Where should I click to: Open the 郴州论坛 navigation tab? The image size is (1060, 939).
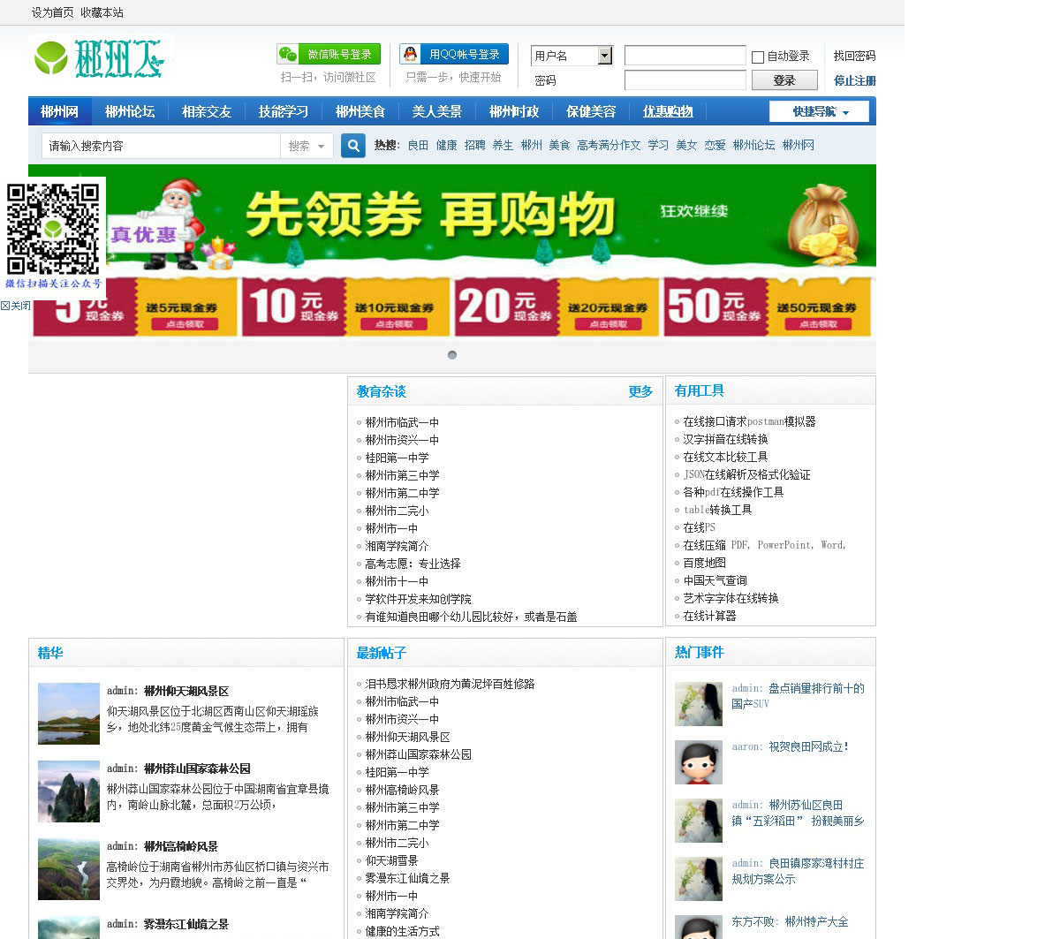[x=130, y=111]
